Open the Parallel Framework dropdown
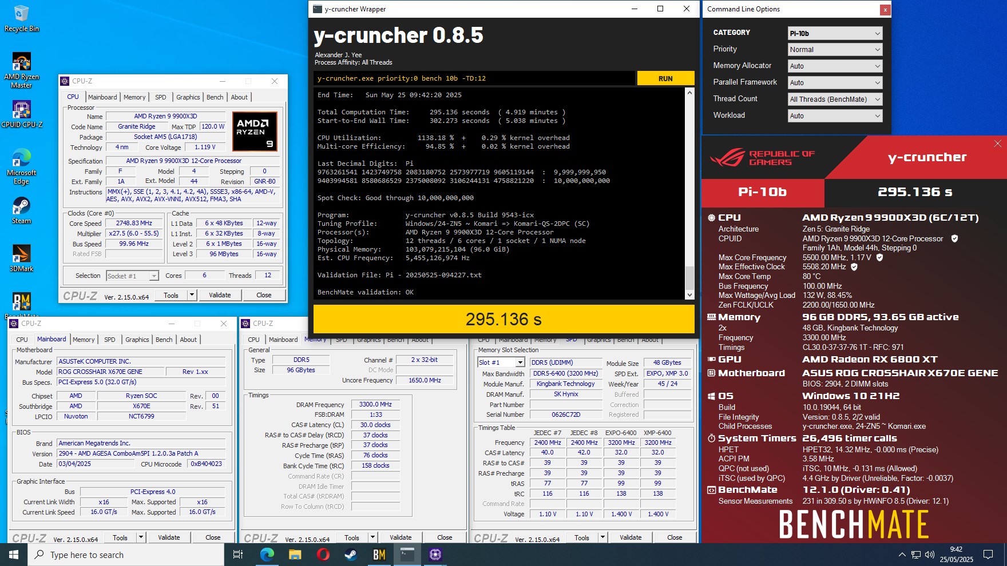Screen dimensions: 1007x566 tap(835, 83)
